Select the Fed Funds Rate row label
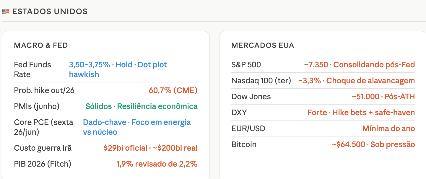Screen dimensions: 426x179 click(x=32, y=69)
